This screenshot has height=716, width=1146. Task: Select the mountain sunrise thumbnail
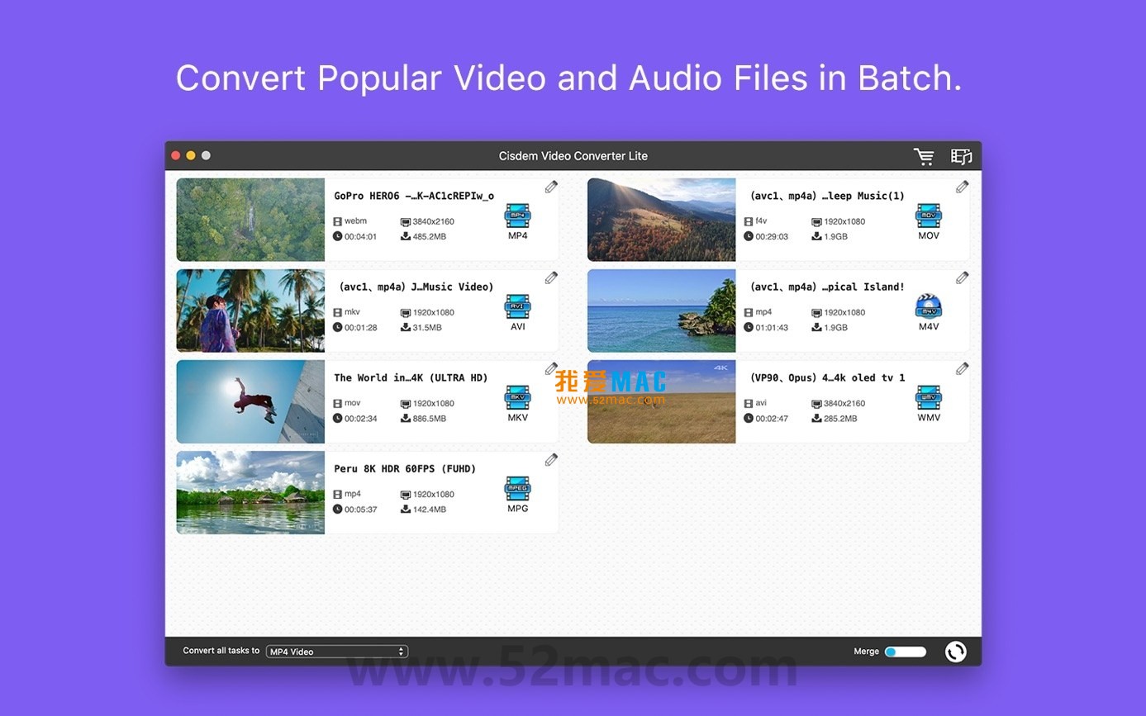pos(661,220)
